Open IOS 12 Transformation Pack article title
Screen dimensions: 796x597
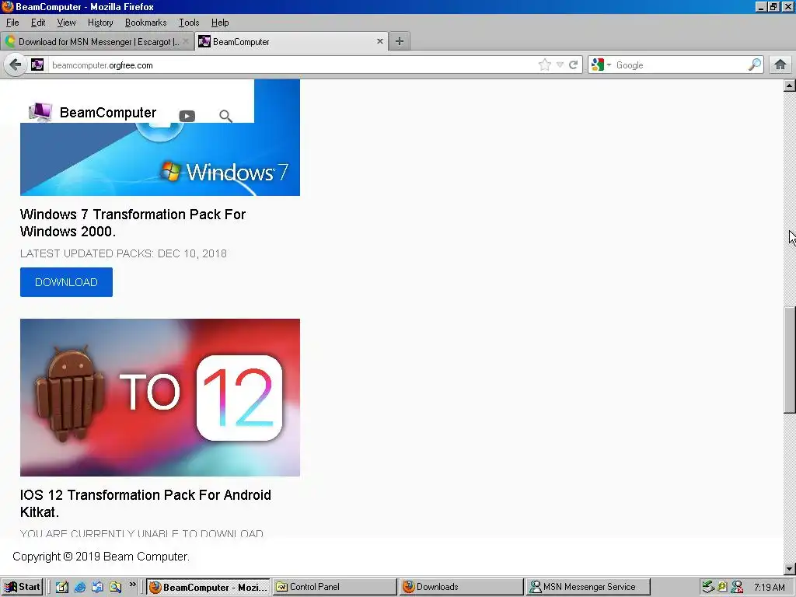click(145, 504)
